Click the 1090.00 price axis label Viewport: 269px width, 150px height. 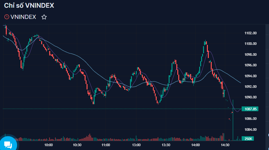point(250,97)
